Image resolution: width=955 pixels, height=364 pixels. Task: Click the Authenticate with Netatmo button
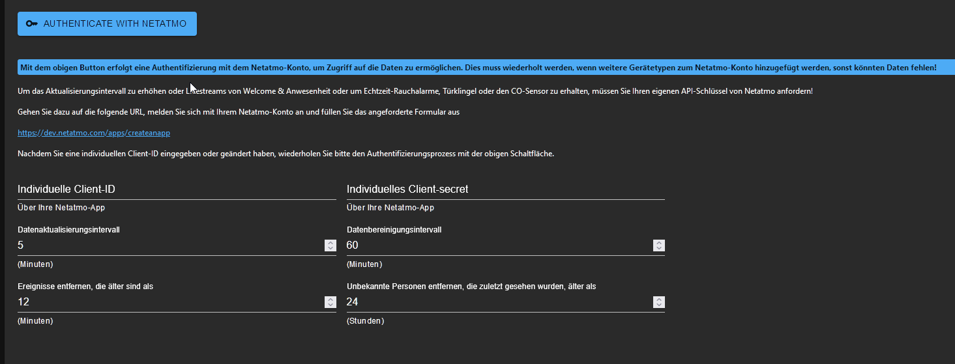click(107, 23)
